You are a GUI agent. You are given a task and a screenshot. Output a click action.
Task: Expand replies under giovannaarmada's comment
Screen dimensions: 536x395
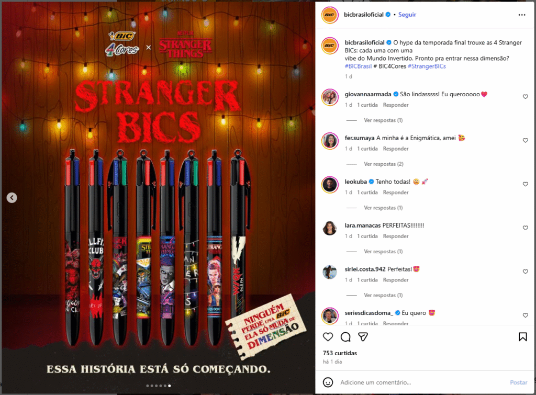(383, 120)
